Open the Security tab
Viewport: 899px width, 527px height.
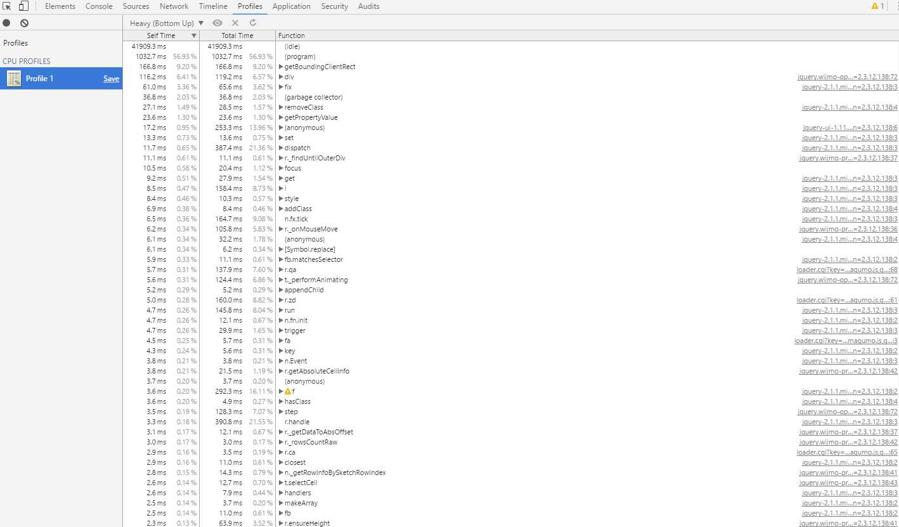click(335, 6)
